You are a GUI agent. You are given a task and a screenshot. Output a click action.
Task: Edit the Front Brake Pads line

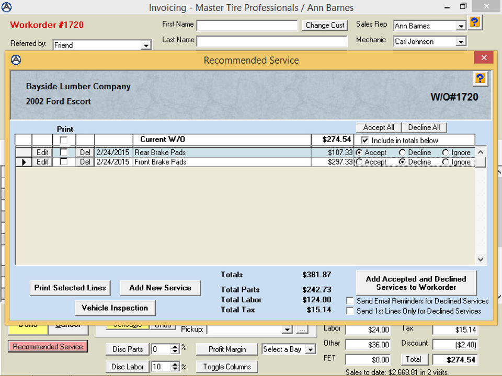coord(42,162)
